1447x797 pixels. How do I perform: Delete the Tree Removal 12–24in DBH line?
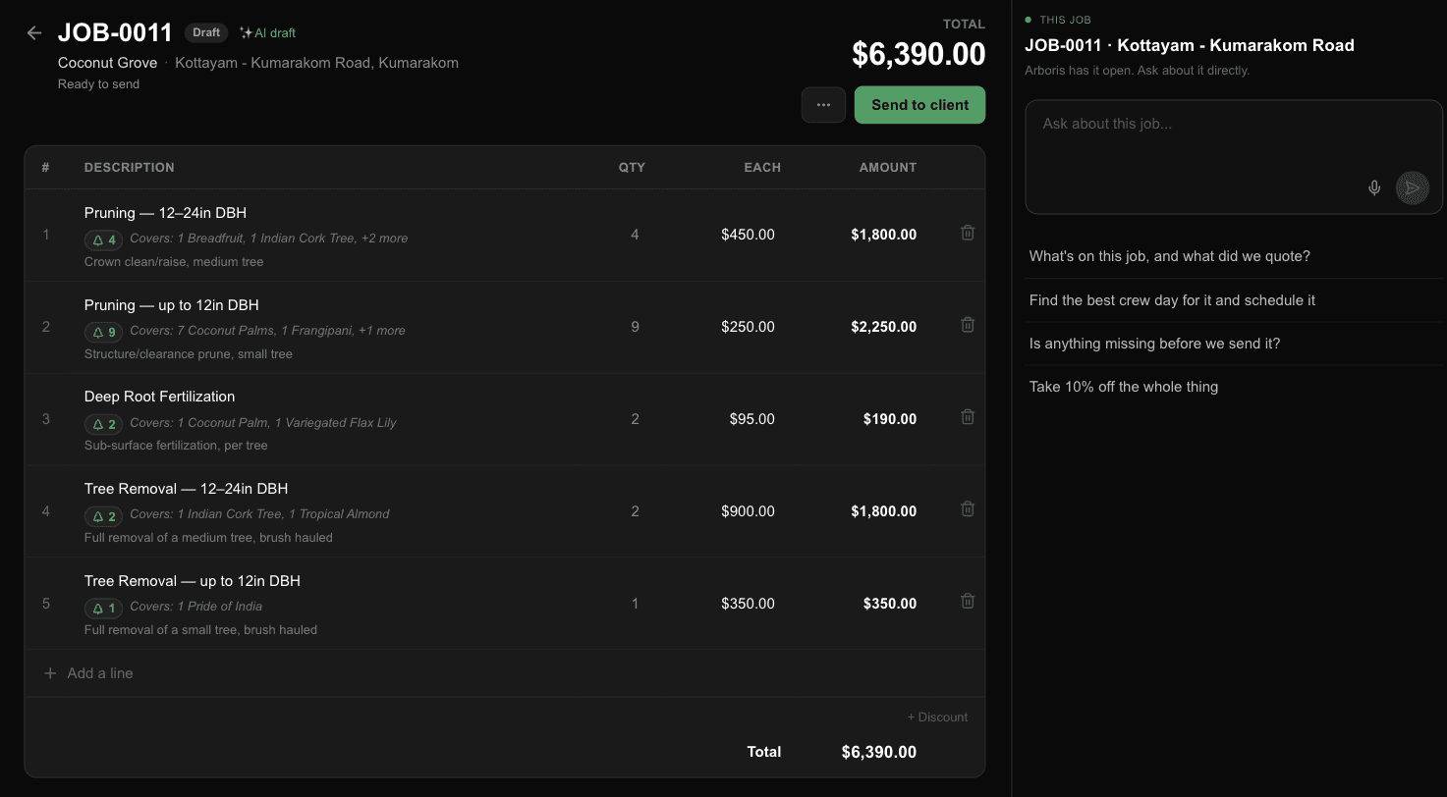click(968, 509)
